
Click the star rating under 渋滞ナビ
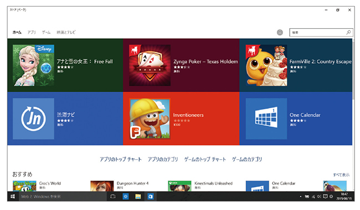65,120
